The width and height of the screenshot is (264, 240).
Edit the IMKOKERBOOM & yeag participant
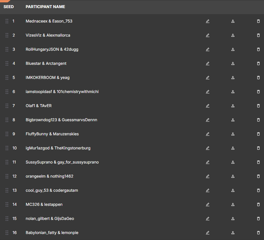click(x=207, y=78)
